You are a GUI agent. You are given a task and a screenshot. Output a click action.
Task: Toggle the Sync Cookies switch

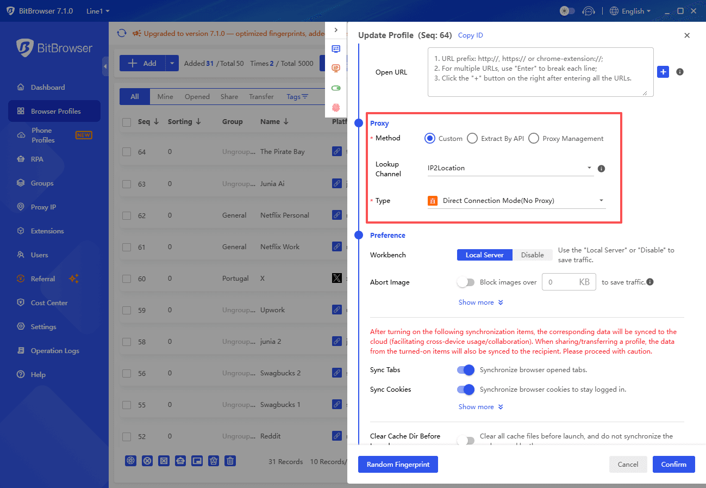click(x=466, y=390)
